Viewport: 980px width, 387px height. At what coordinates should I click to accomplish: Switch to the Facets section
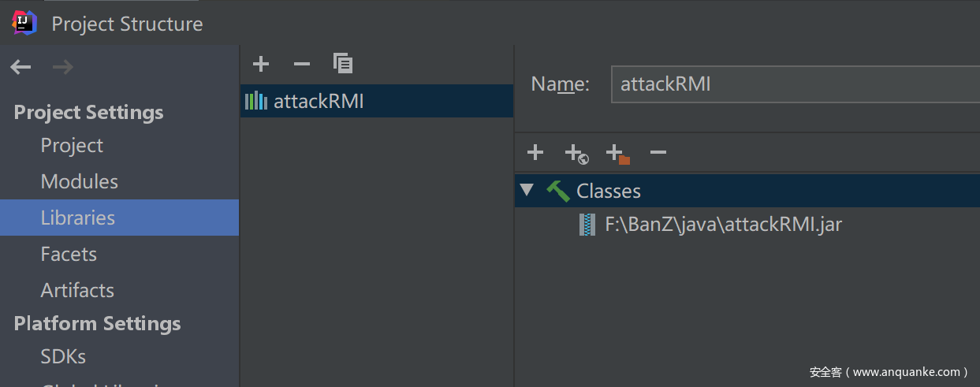[69, 255]
